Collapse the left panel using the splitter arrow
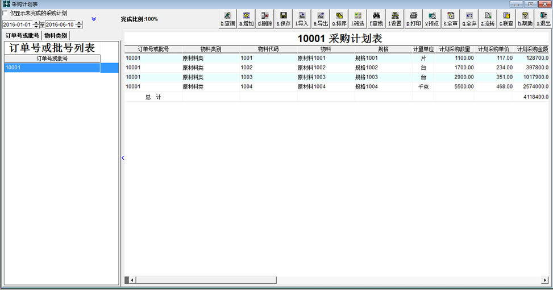Viewport: 553px width, 290px height. (x=122, y=158)
